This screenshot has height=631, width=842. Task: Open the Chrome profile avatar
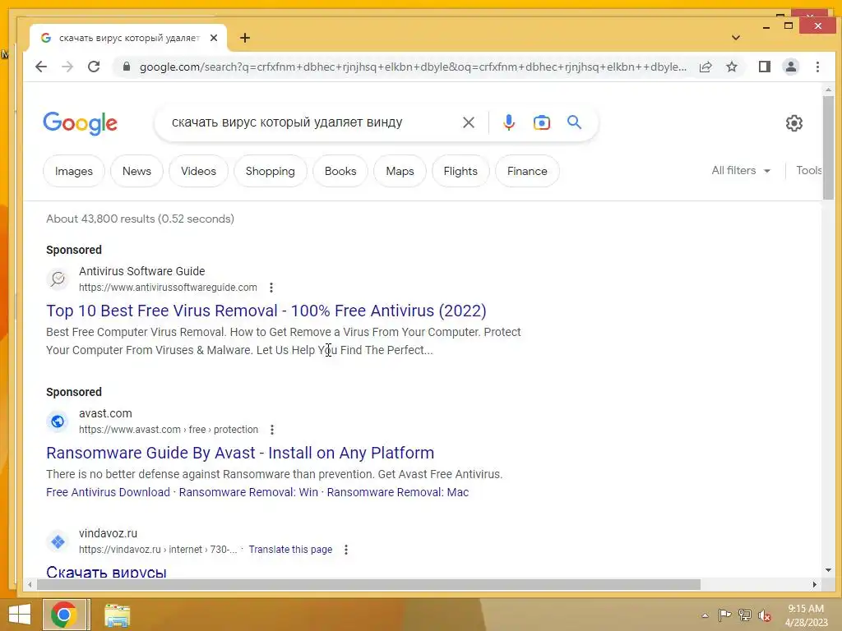(x=791, y=67)
